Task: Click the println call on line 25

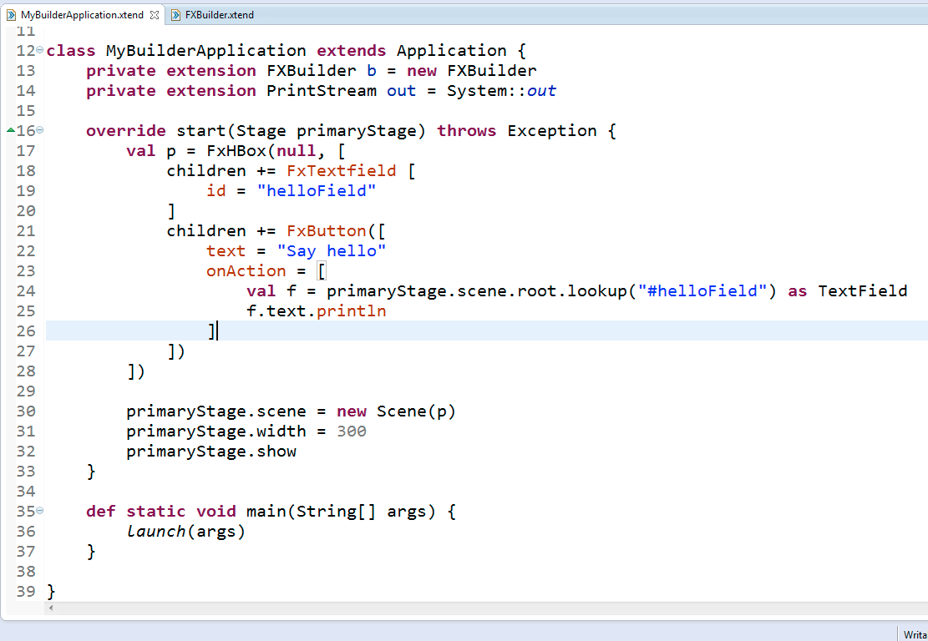Action: (352, 311)
